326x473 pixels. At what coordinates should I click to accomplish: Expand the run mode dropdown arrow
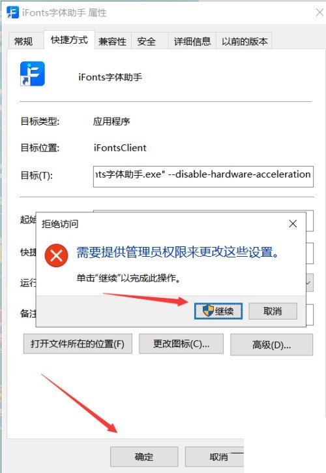(x=309, y=283)
